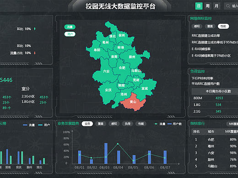Click the green up arrow beside 环比 10%
238x178 pixels.
35,29
